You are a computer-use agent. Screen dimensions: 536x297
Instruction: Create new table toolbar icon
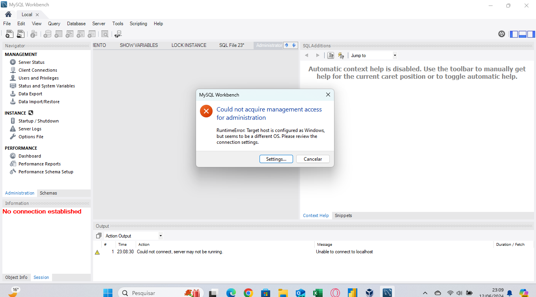coord(58,34)
